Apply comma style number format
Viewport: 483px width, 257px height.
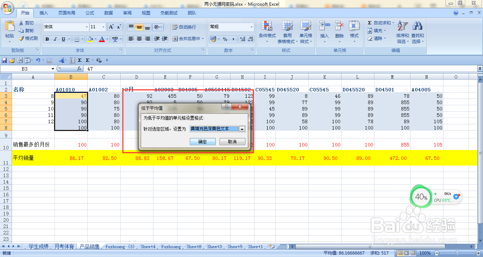coord(233,39)
